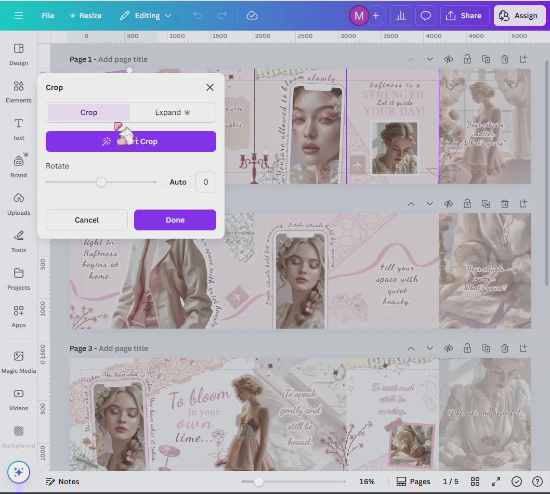This screenshot has width=550, height=494.
Task: Move Page 3 up with chevron
Action: pos(411,348)
